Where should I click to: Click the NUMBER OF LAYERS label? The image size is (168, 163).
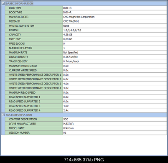20,48
